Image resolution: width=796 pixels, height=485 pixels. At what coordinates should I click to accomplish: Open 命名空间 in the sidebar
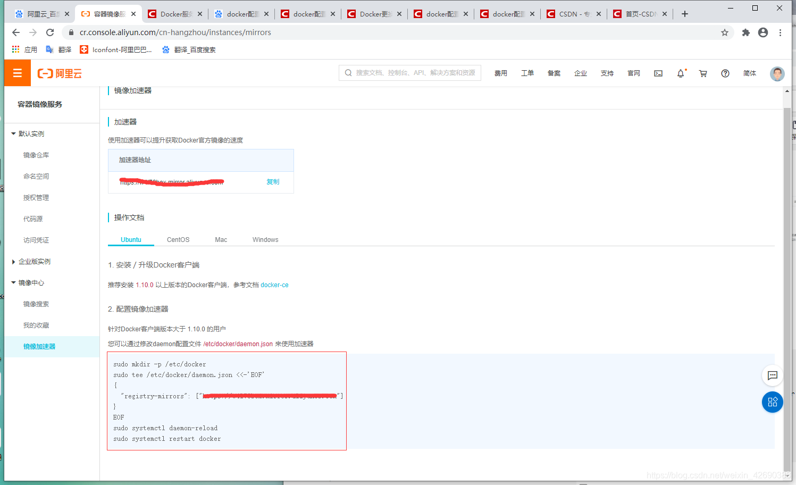36,176
